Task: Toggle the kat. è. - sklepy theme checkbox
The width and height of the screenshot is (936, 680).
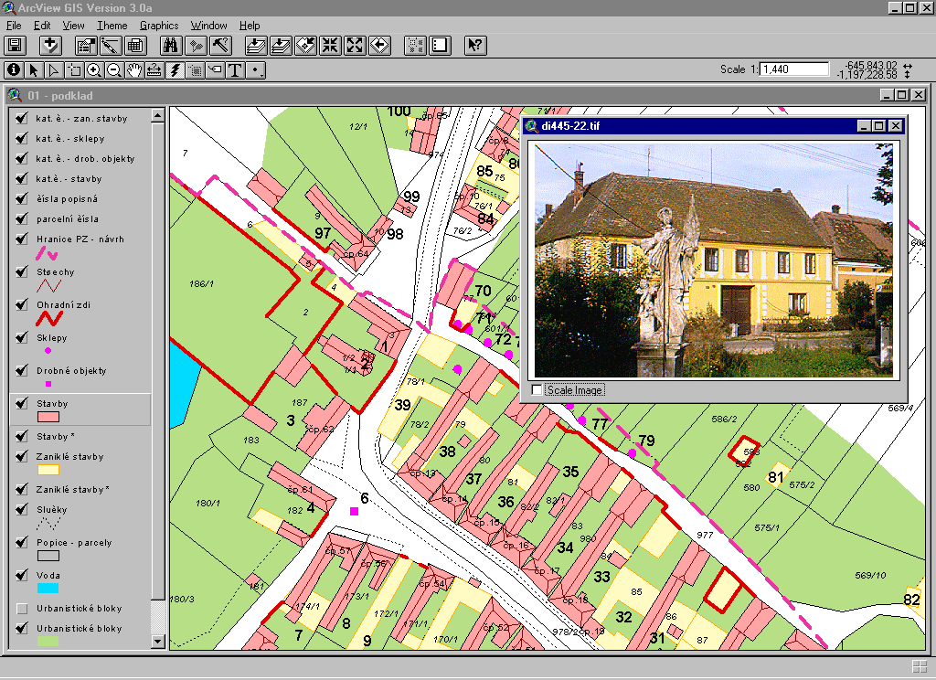Action: [x=22, y=139]
